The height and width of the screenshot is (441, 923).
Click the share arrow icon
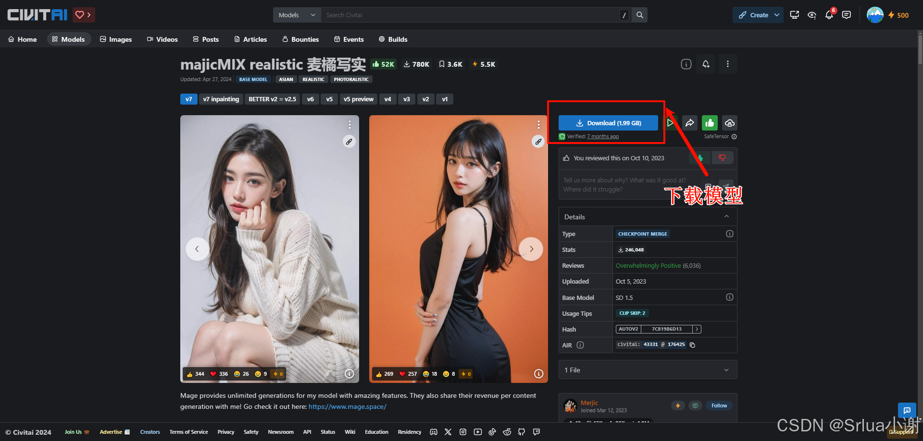pos(690,123)
